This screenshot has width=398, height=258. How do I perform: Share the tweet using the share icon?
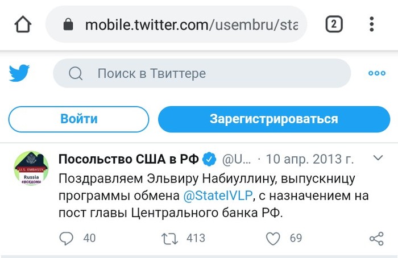[376, 238]
